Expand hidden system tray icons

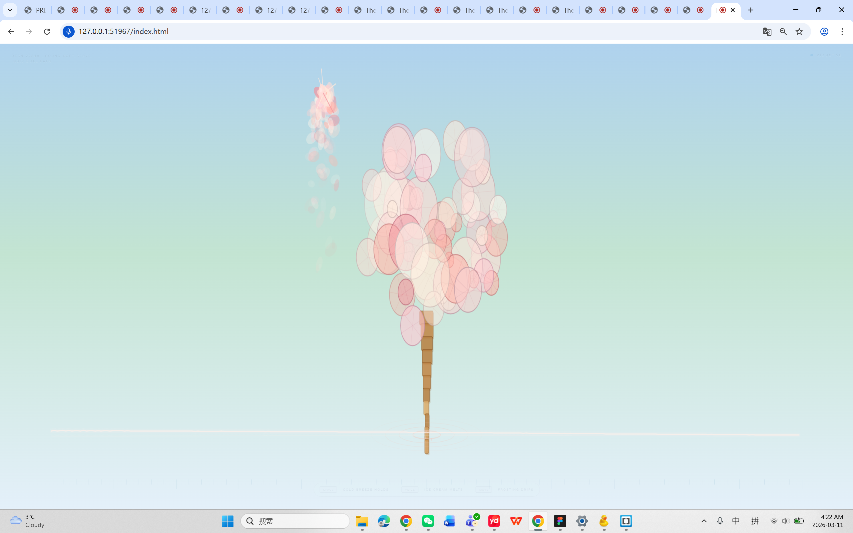pos(703,521)
